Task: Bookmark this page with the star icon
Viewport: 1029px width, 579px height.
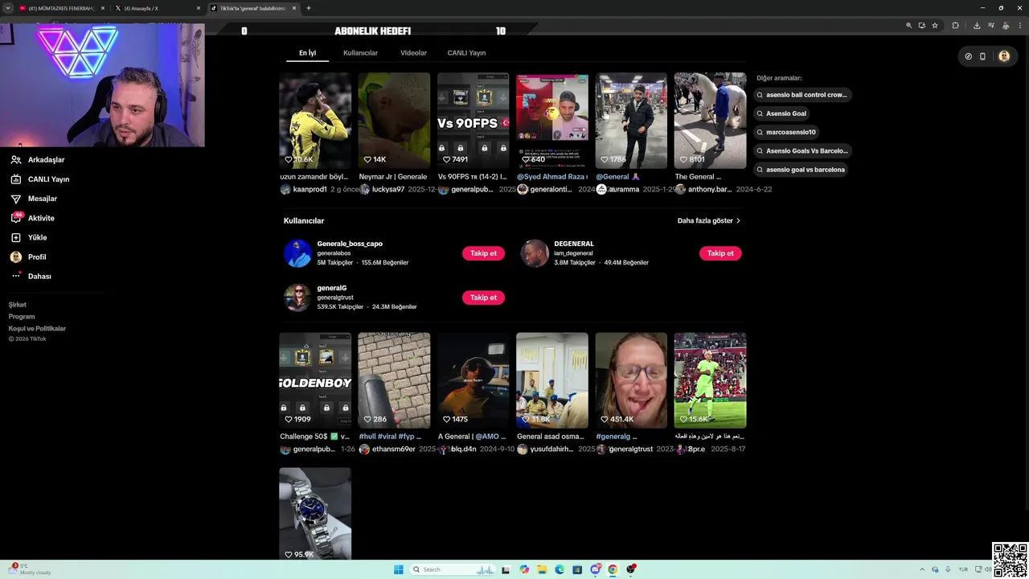Action: tap(935, 26)
